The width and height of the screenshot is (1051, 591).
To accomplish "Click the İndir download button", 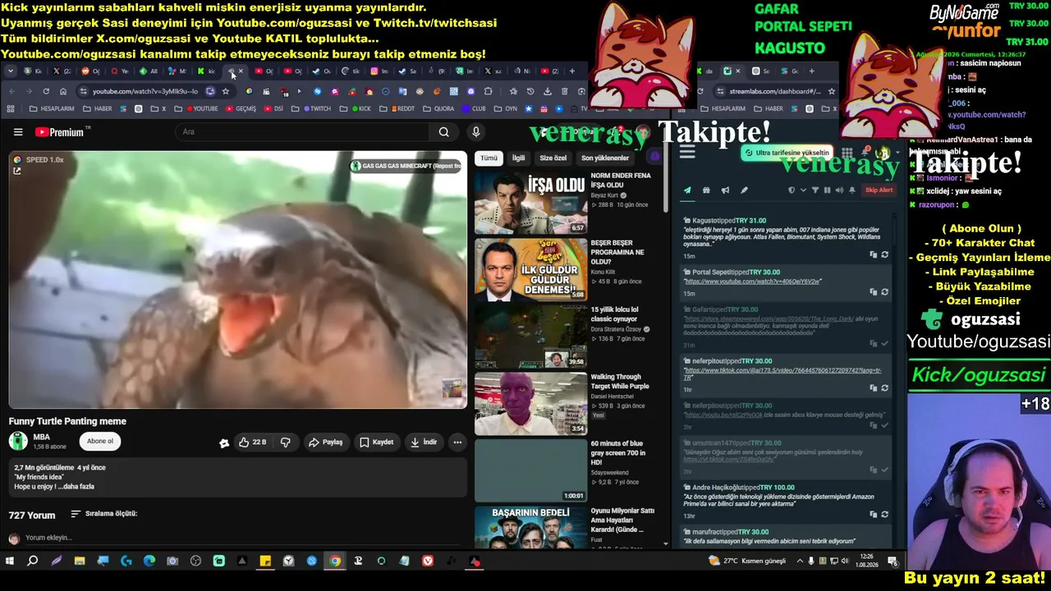I will tap(424, 442).
